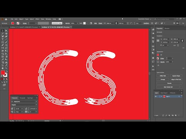Screen dimensions: 186x139
Task: Select the Zoom tool
Action: [x=6, y=68]
